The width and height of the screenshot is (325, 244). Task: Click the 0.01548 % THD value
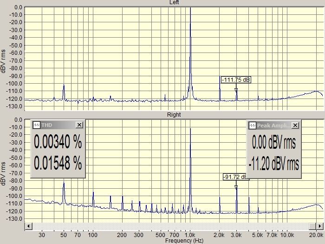click(x=58, y=163)
